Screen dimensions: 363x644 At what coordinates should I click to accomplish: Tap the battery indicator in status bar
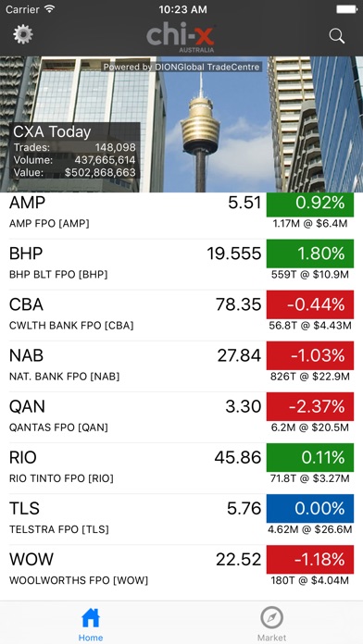(x=347, y=9)
